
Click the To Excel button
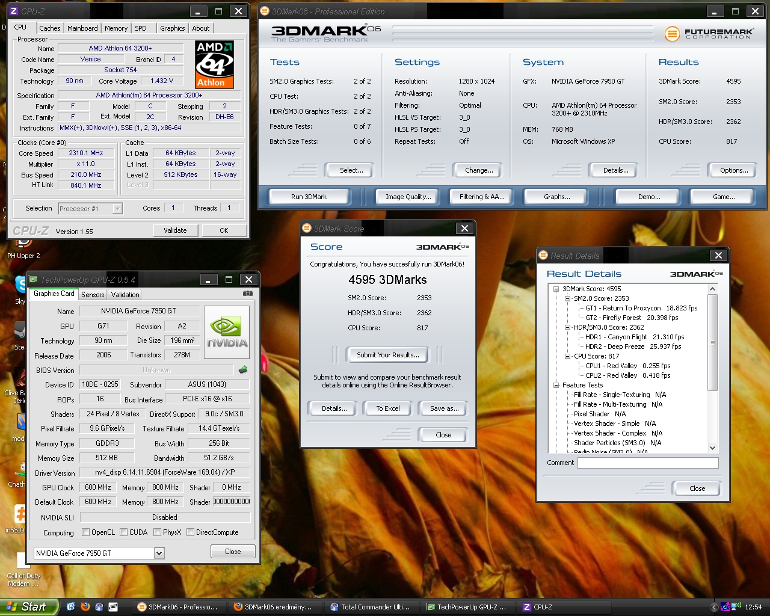click(388, 408)
